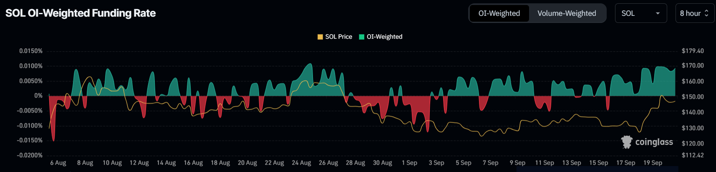Click the 17 Sep date label
The width and height of the screenshot is (716, 172).
(625, 163)
